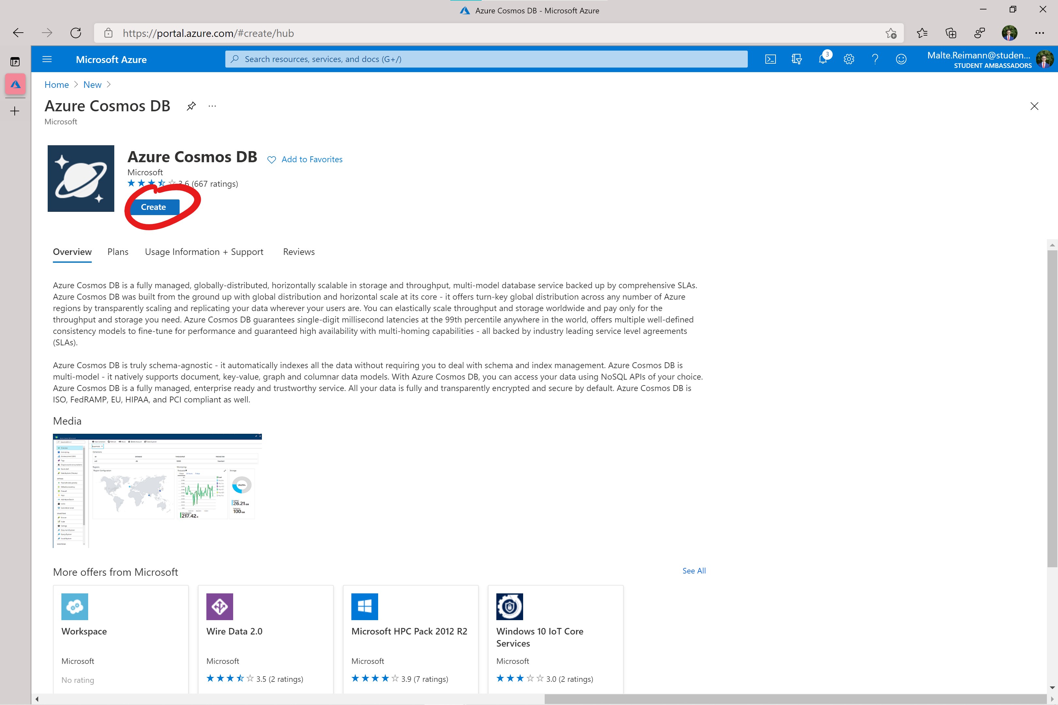
Task: Open portal settings gear
Action: [x=848, y=59]
